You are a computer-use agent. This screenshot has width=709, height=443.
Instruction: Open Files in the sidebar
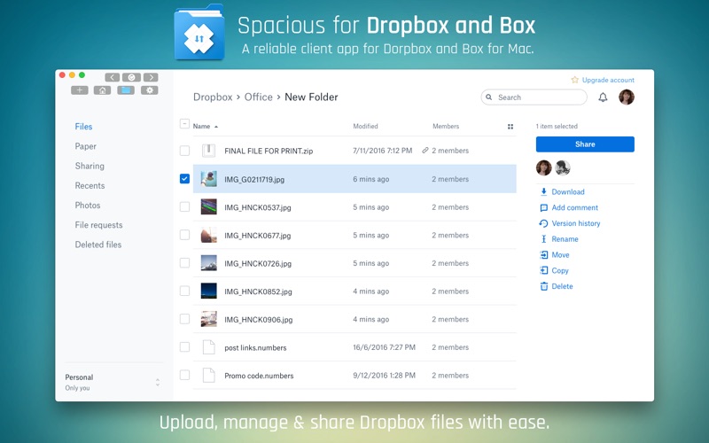pyautogui.click(x=83, y=127)
